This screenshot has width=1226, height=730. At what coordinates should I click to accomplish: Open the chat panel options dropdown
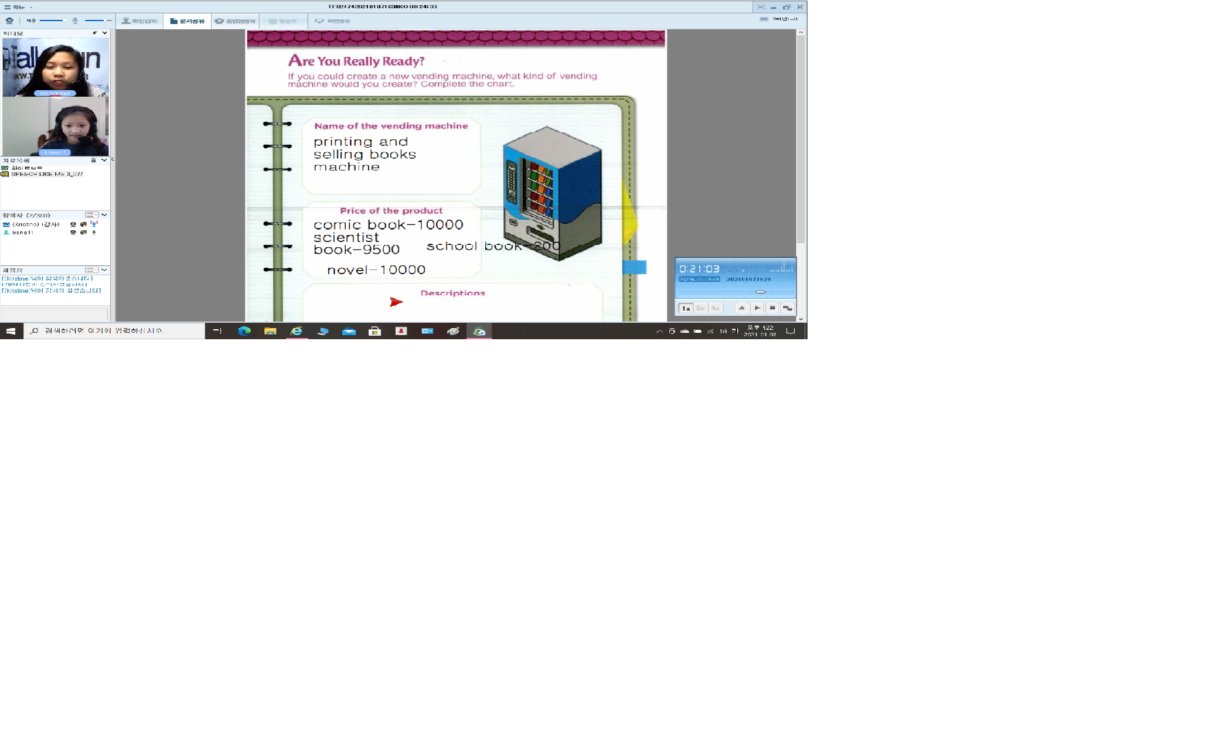click(x=91, y=270)
